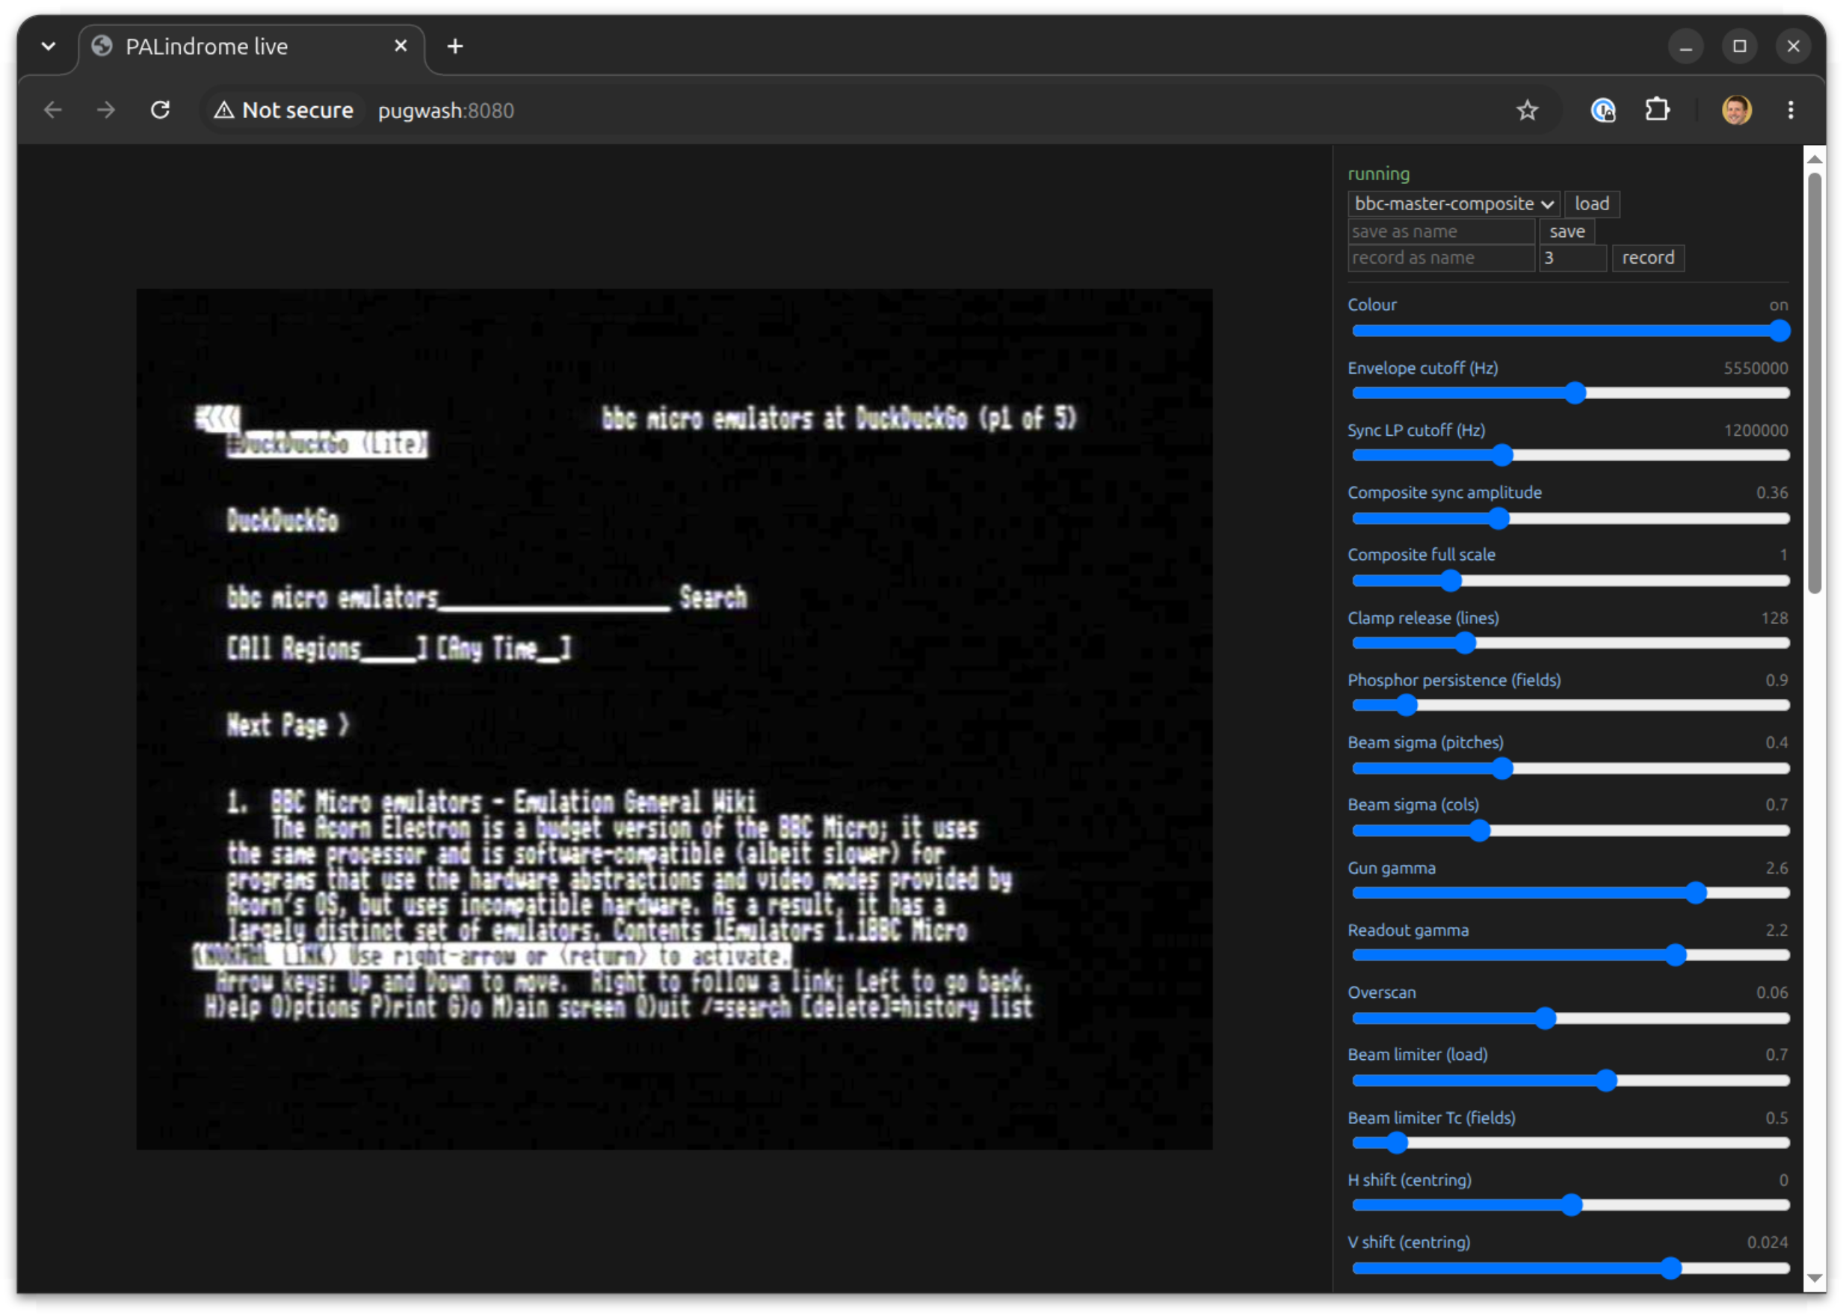Adjust the Envelope cutoff (Hz) slider
Viewport: 1843px width, 1314px height.
[1569, 393]
